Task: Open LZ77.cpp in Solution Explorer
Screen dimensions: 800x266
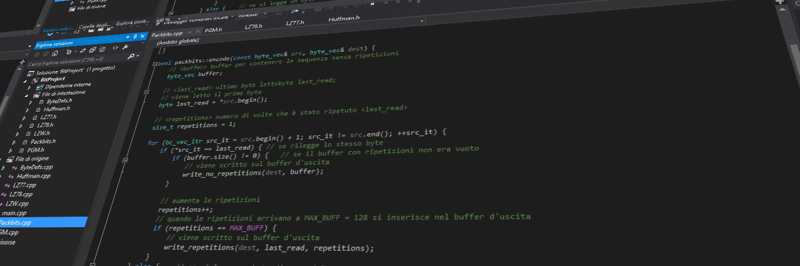Action: (24, 185)
